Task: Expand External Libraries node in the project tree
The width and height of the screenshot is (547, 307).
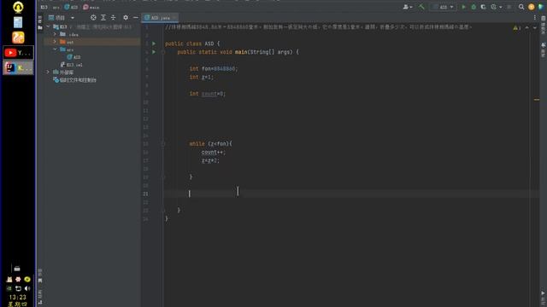Action: coord(48,72)
